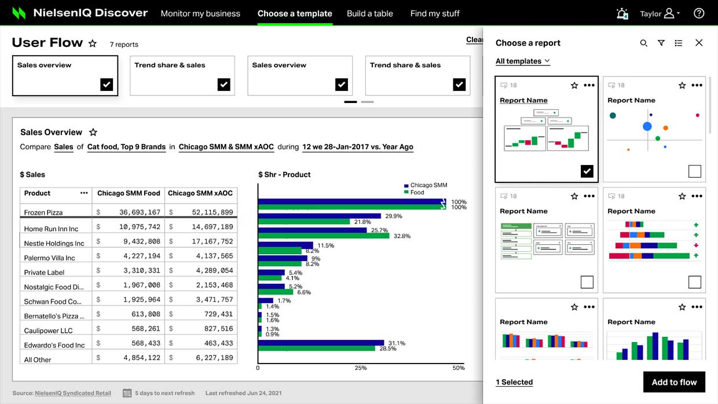Select the bubble chart report checkbox
The image size is (718, 404).
tap(695, 171)
